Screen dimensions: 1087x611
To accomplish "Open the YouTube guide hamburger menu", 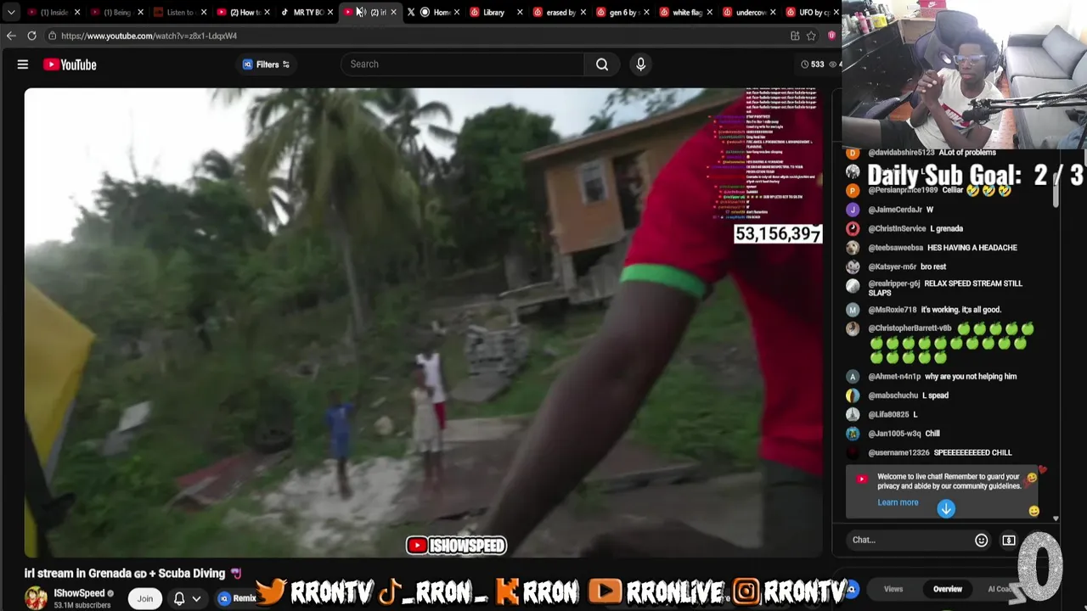I will coord(23,64).
